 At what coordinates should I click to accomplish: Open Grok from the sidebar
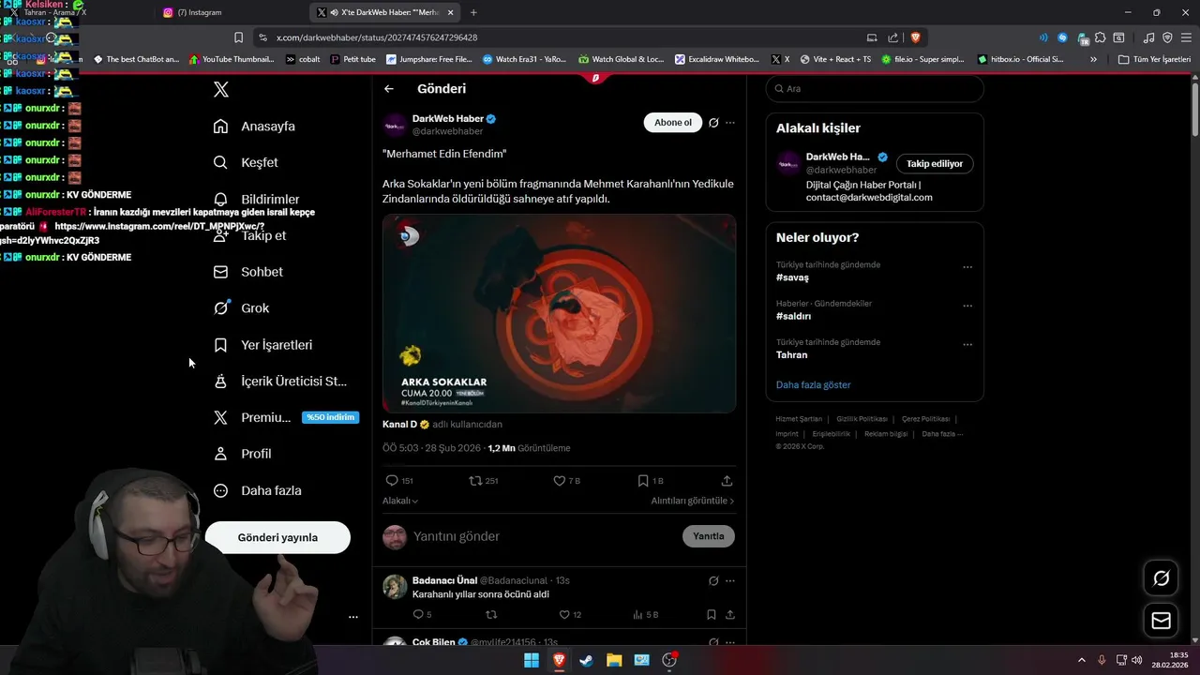(x=241, y=307)
